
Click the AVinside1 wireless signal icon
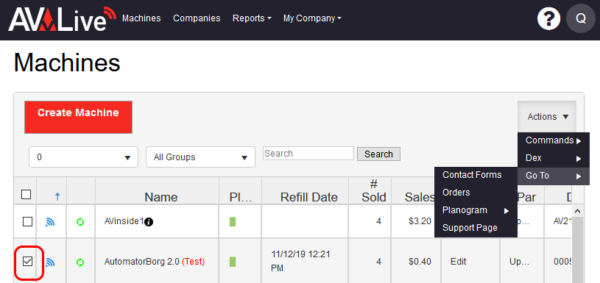pyautogui.click(x=50, y=221)
